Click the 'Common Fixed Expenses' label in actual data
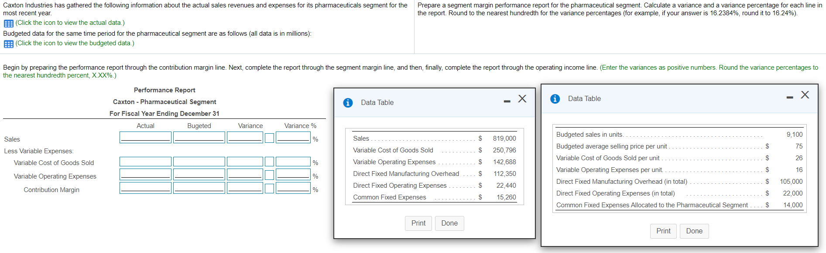The height and width of the screenshot is (253, 826). pos(390,197)
